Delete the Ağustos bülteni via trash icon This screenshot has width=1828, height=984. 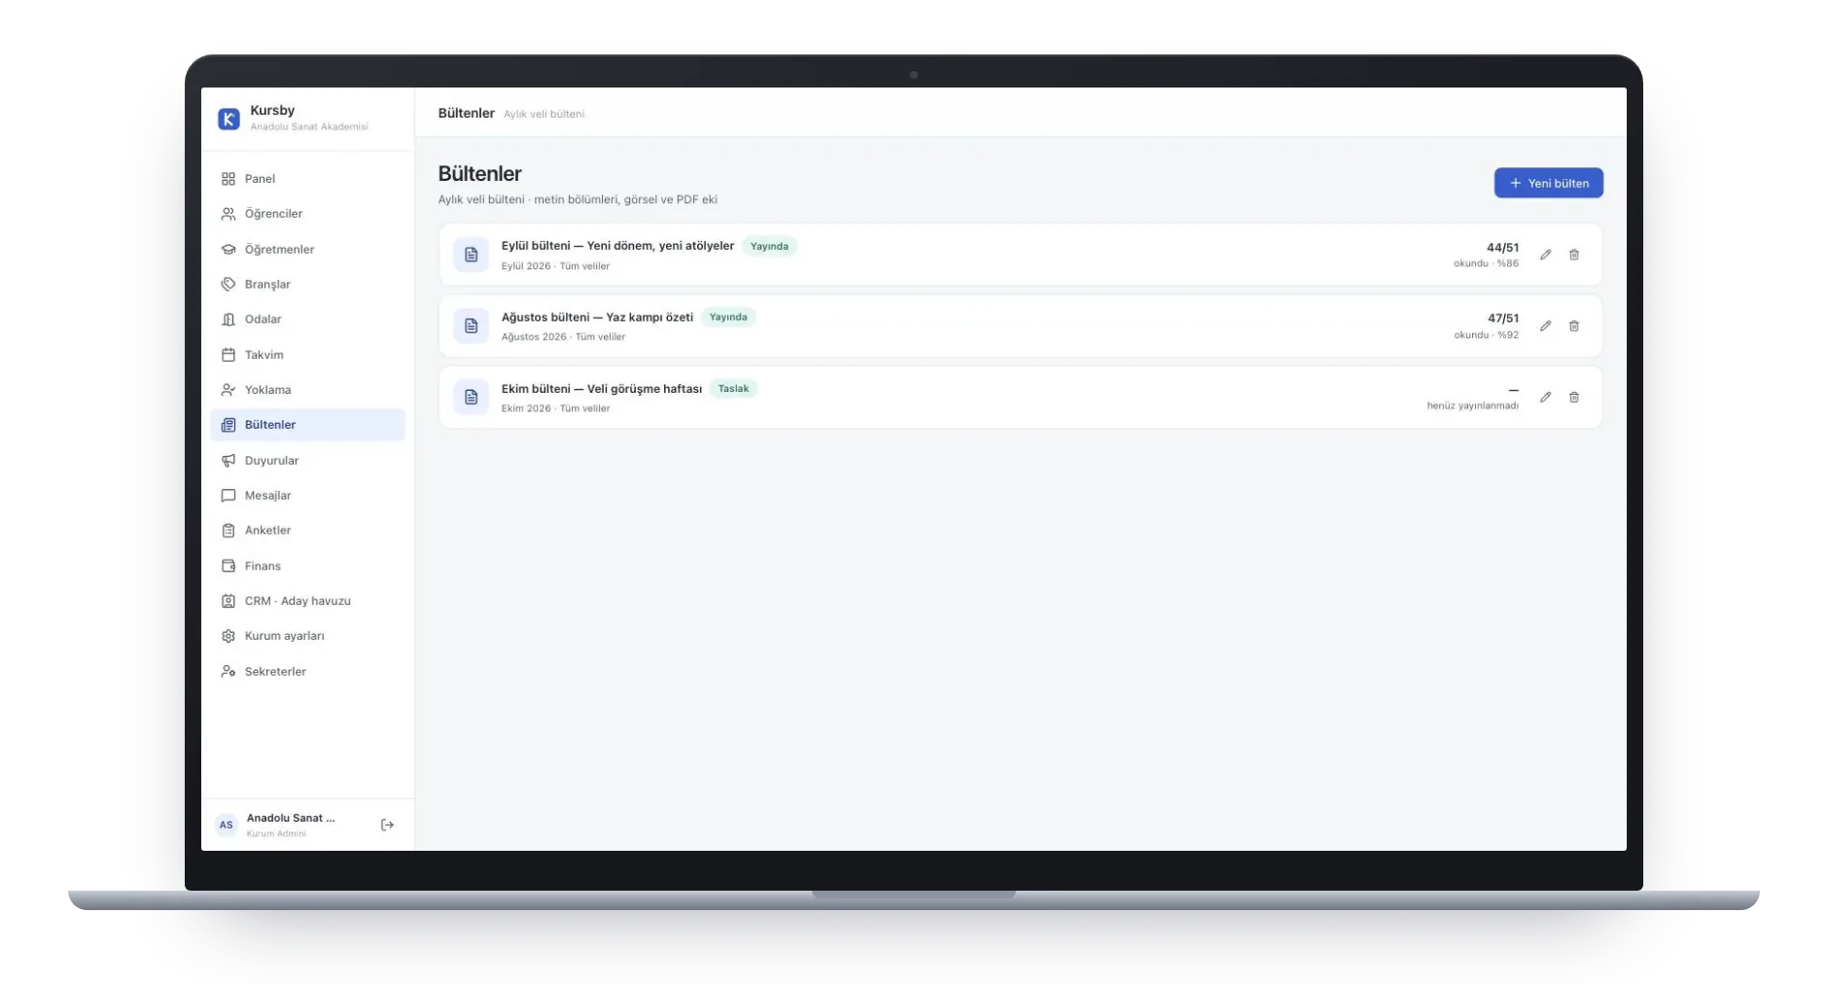click(1574, 326)
